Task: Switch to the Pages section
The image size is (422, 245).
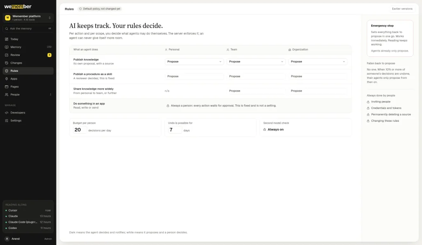Action: (x=28, y=87)
